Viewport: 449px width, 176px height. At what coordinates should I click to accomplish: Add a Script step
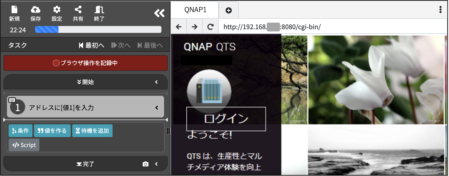coord(24,145)
